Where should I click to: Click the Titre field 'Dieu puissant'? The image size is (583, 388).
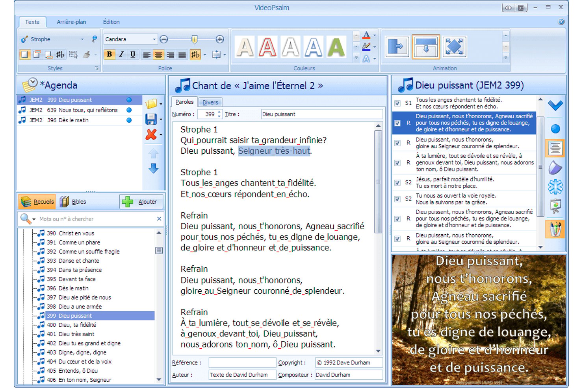coord(322,114)
